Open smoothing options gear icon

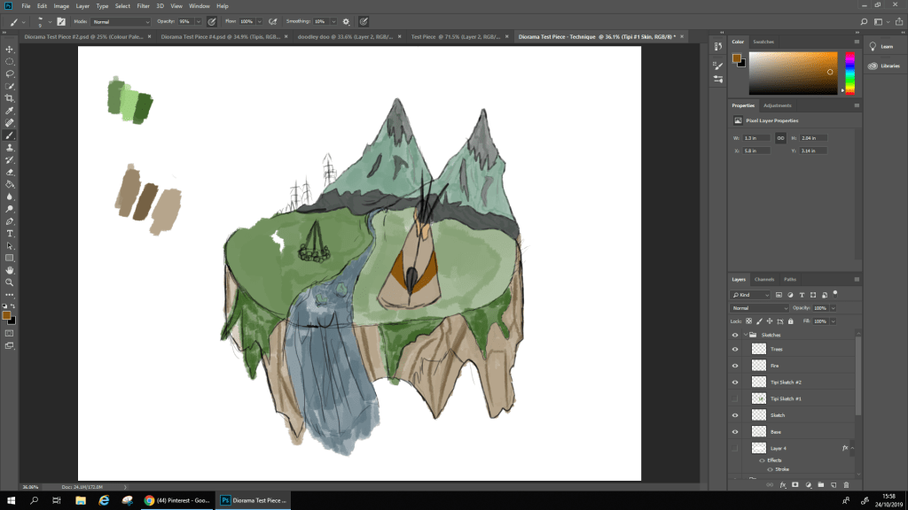(346, 20)
